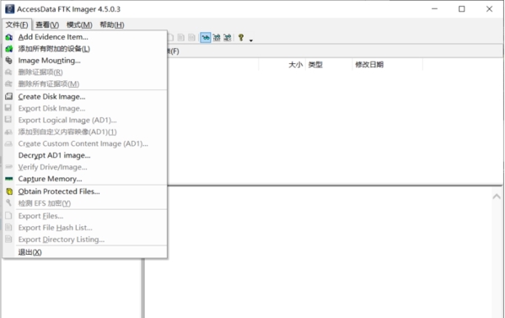Image resolution: width=505 pixels, height=318 pixels.
Task: Choose Add Evidence Item from File menu
Action: [x=84, y=37]
